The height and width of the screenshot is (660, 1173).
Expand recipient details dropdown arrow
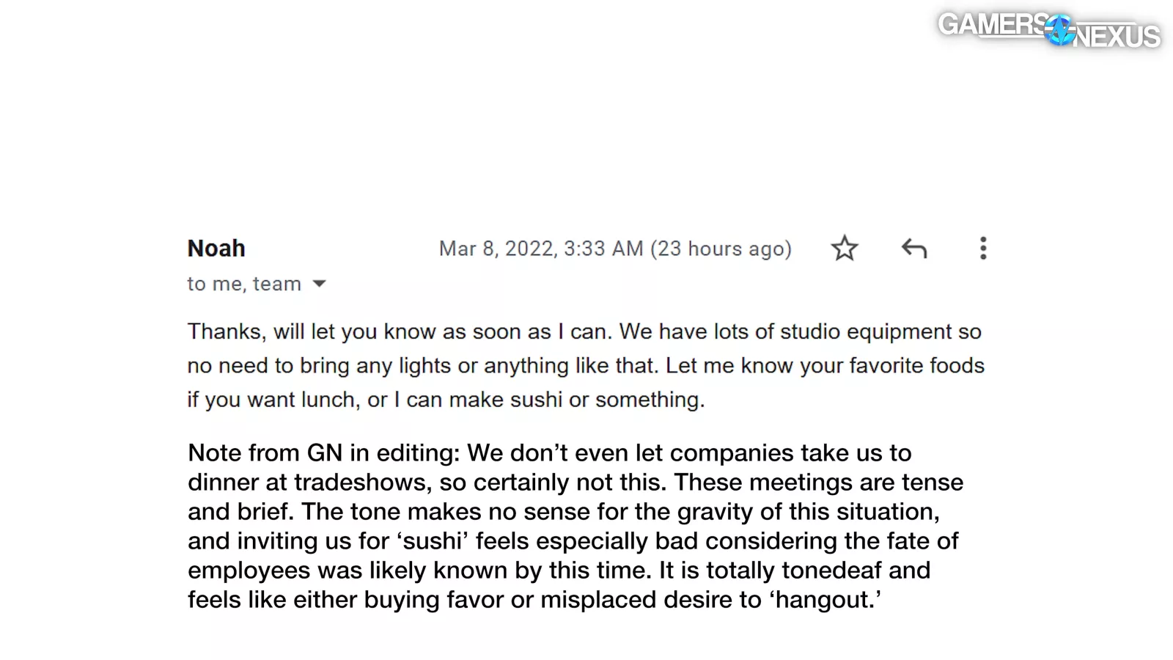click(319, 284)
